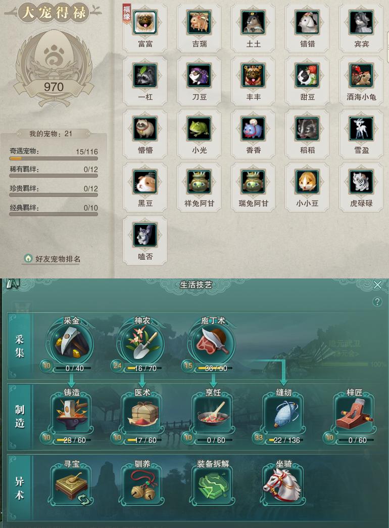The image size is (389, 528).
Task: Select the 装备拆解 equipment dismantle icon
Action: (213, 485)
